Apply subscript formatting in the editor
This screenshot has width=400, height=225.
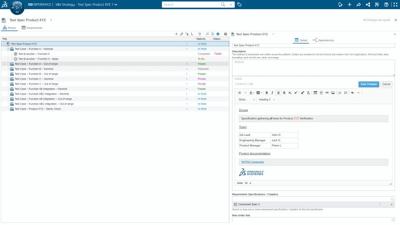(x=290, y=93)
